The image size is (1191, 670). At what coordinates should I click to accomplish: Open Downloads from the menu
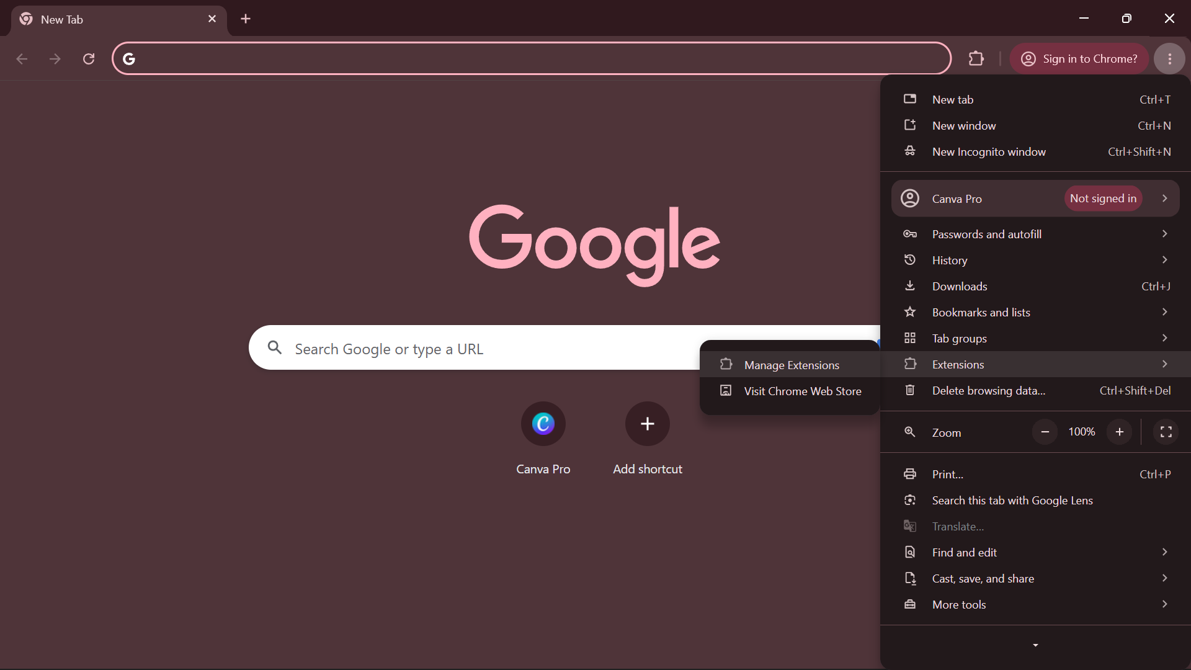click(x=1035, y=286)
